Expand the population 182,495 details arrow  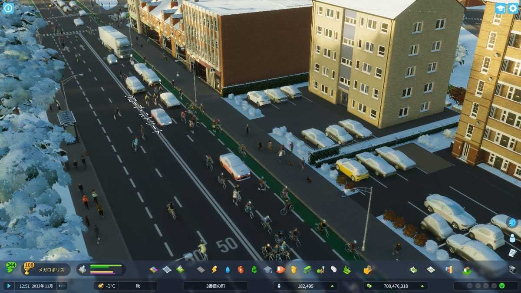pyautogui.click(x=332, y=286)
